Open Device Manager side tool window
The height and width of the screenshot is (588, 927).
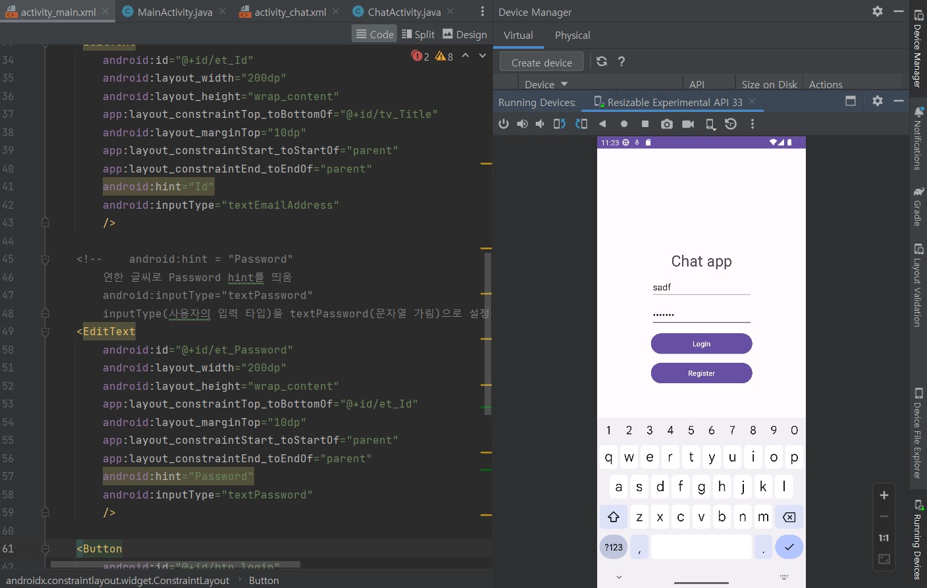(918, 47)
